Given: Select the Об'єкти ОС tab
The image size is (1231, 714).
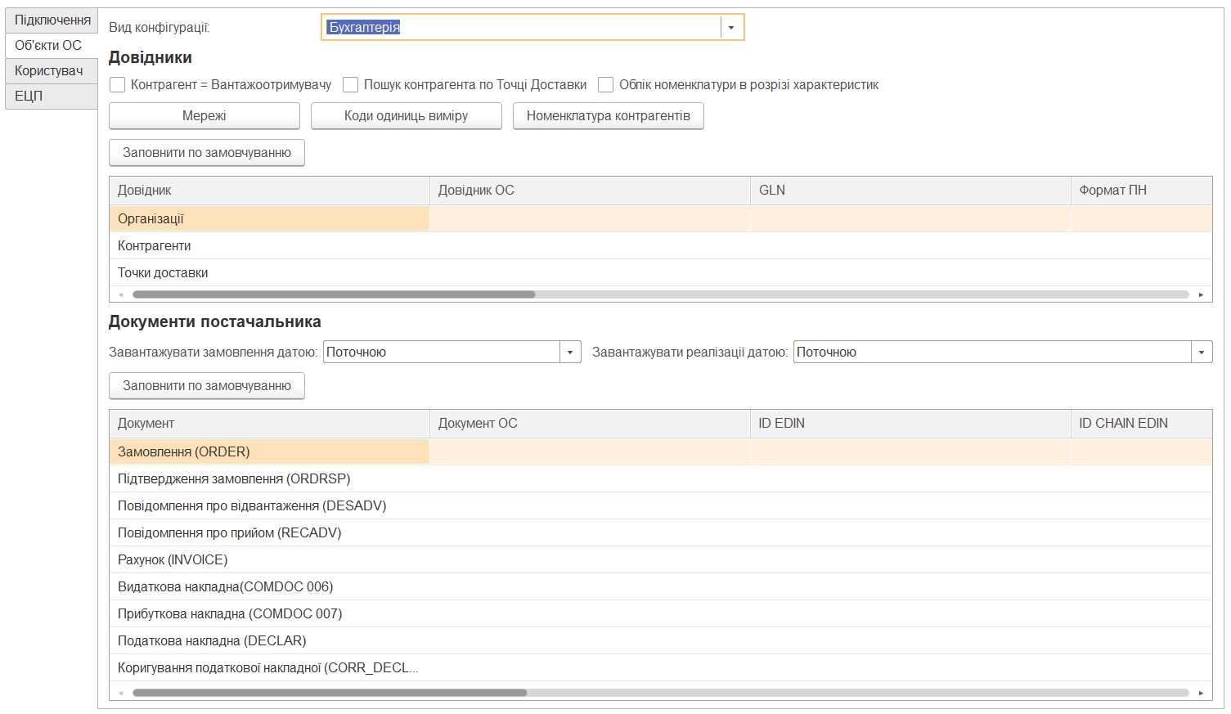Looking at the screenshot, I should 52,45.
